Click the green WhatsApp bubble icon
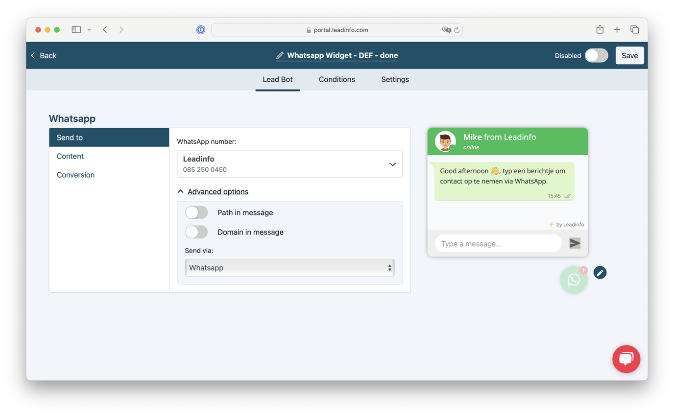The width and height of the screenshot is (674, 415). 574,280
